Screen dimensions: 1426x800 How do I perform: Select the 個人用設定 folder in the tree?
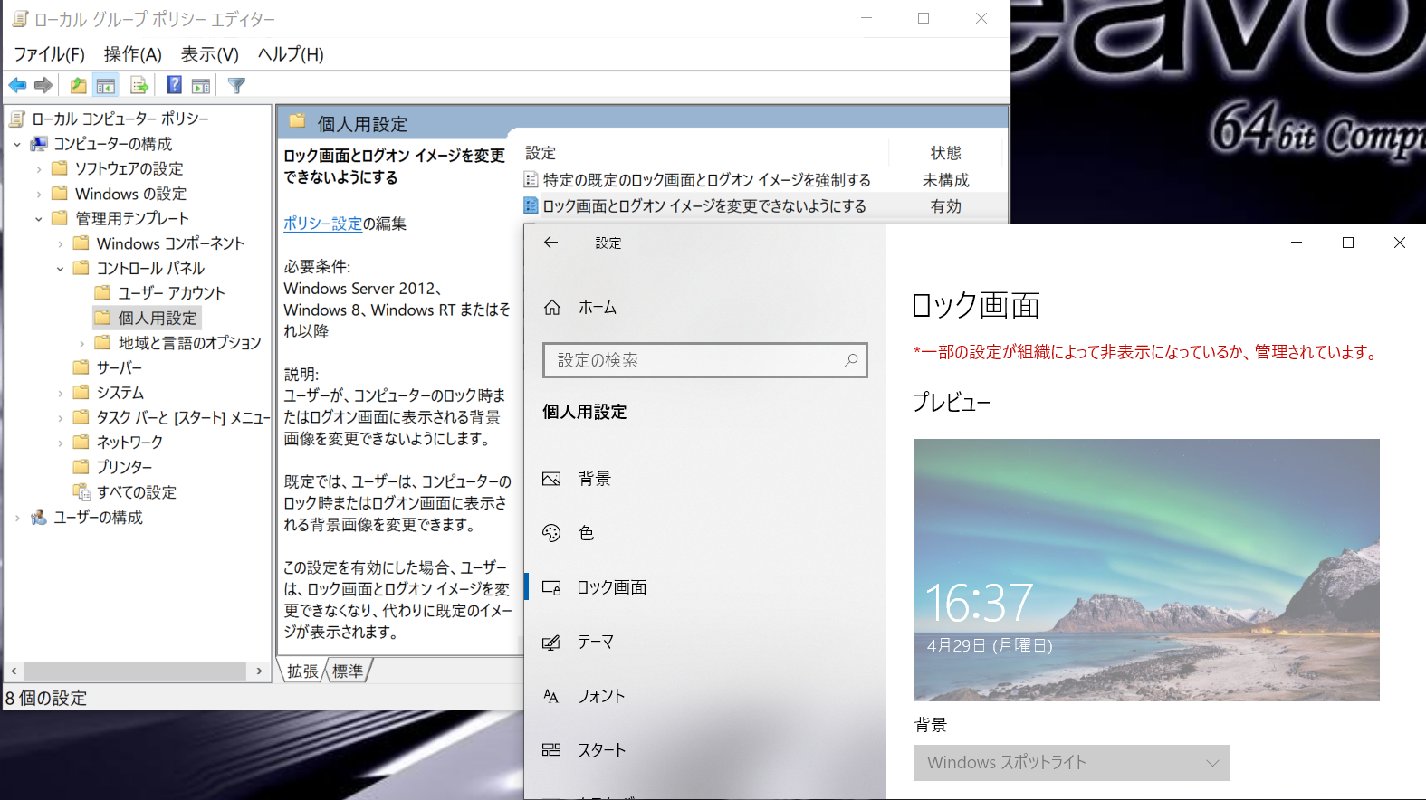click(157, 318)
